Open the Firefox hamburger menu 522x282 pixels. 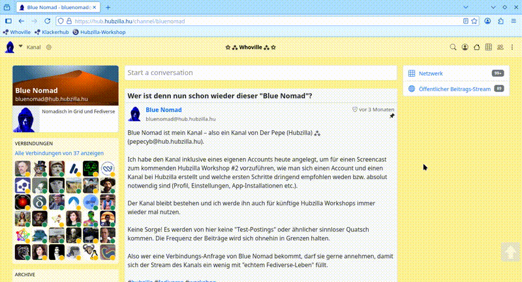[513, 21]
